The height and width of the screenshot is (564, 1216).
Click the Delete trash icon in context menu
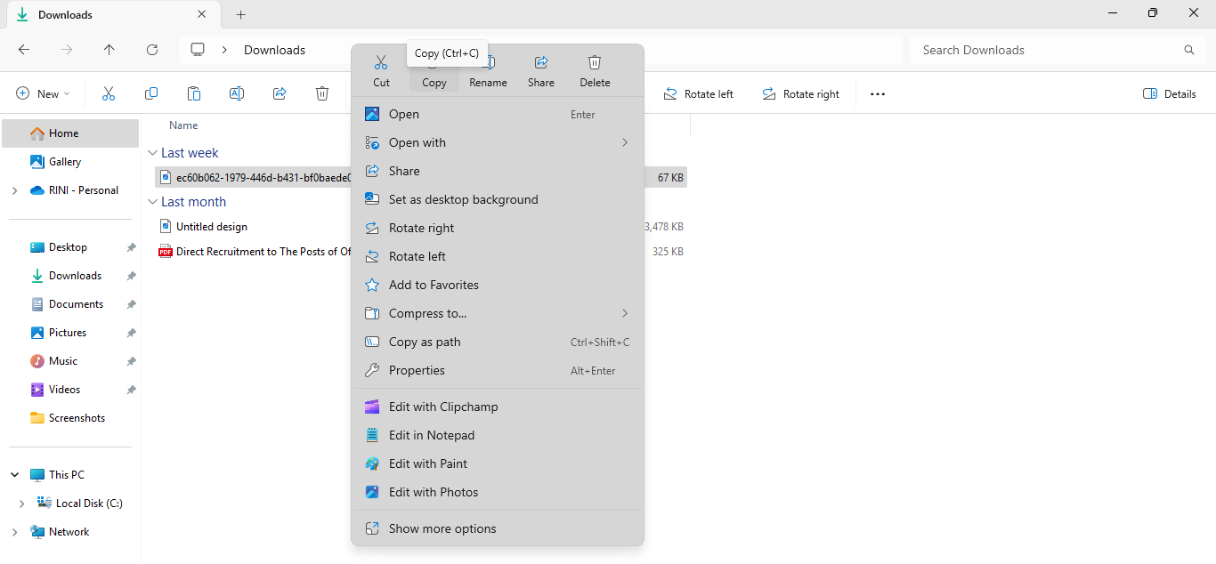(595, 69)
